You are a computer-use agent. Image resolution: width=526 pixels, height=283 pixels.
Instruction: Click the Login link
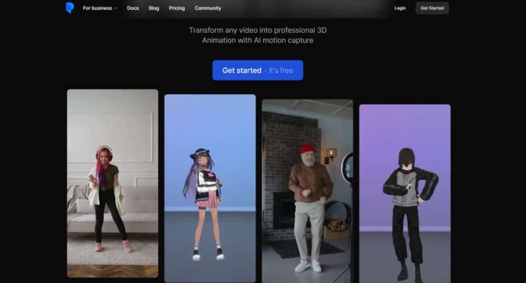[400, 9]
